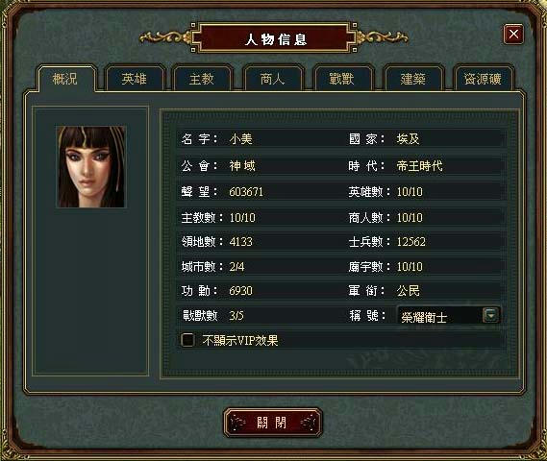This screenshot has width=547, height=461.
Task: Click the character portrait image
Action: 91,167
